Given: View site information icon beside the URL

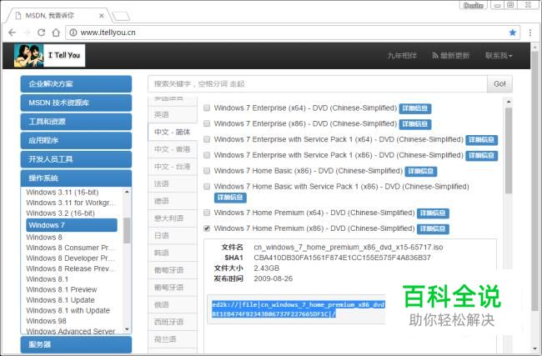Looking at the screenshot, I should tap(73, 33).
